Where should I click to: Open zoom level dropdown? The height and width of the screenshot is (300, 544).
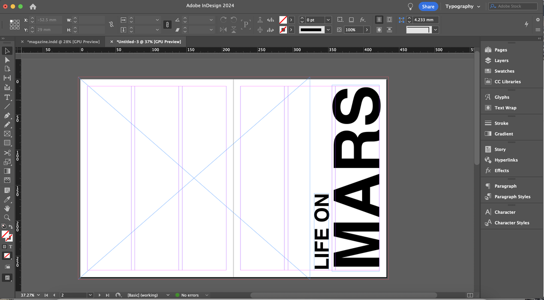pos(38,295)
